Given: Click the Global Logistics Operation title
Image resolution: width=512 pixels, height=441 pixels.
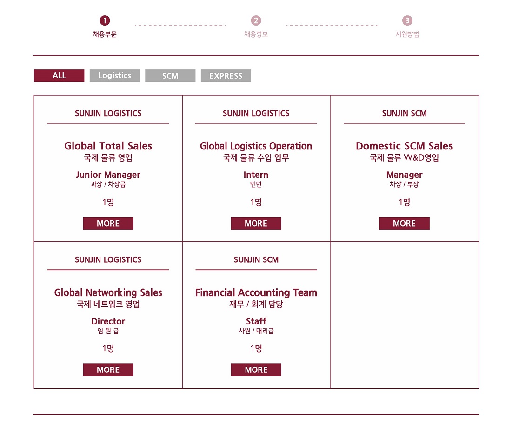Looking at the screenshot, I should (256, 146).
